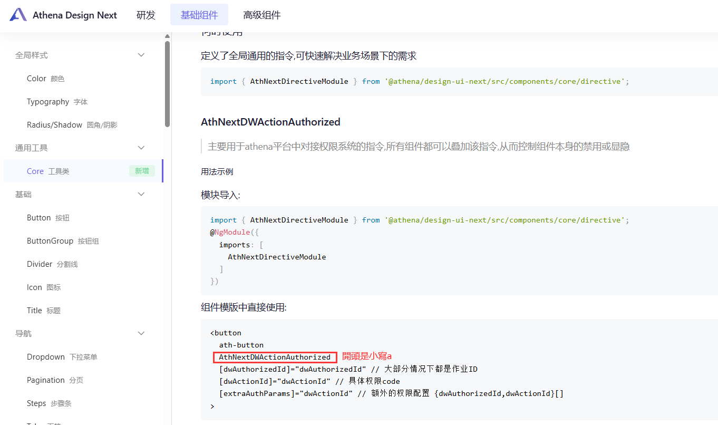The height and width of the screenshot is (425, 718).
Task: Click the sidebar vertical scrollbar thumb
Action: click(x=167, y=84)
